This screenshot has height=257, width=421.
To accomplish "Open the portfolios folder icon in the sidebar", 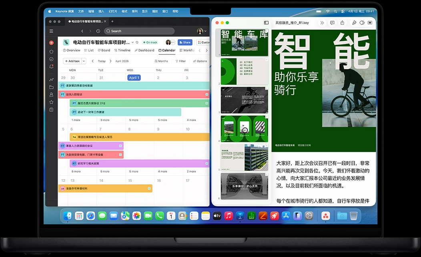I will 51,87.
